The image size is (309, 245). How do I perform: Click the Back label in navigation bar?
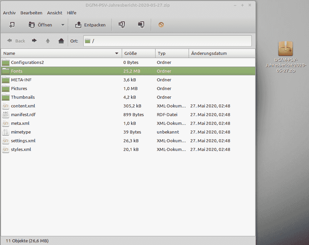(x=20, y=41)
